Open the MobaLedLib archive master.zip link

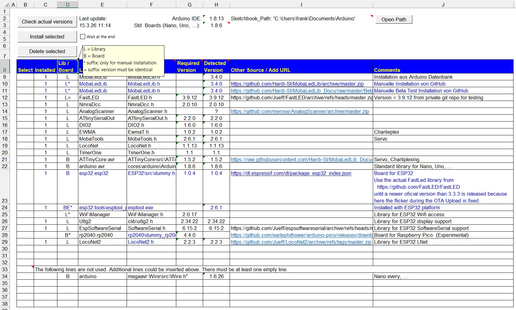tap(297, 84)
